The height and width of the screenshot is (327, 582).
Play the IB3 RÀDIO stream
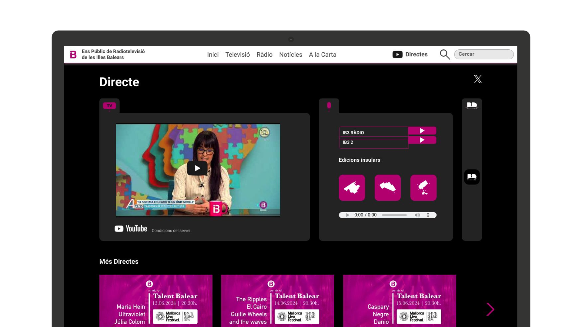pyautogui.click(x=422, y=130)
